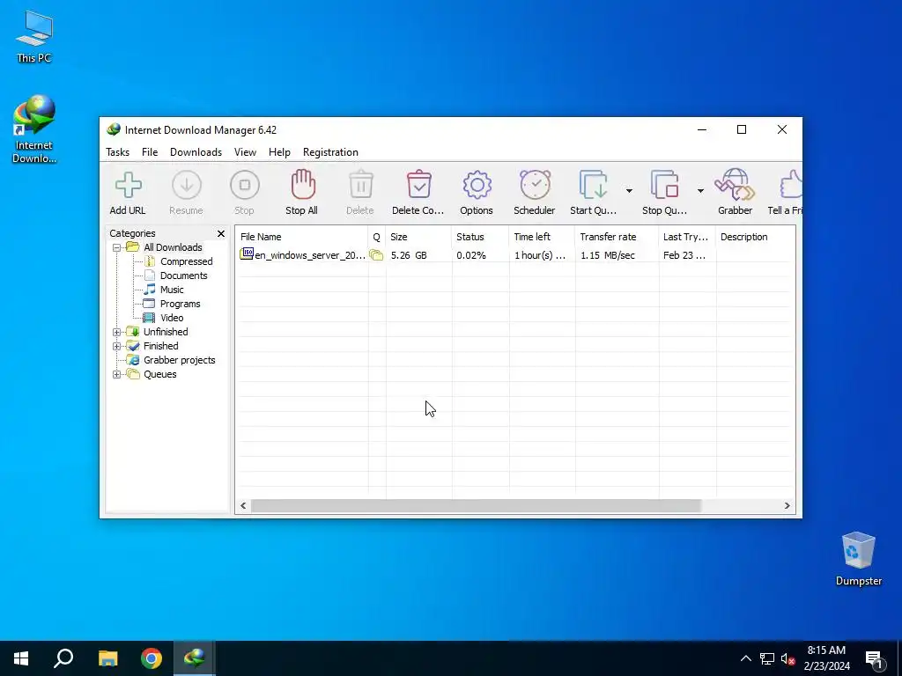Collapse the All Downloads tree node
The image size is (902, 676).
(x=117, y=247)
